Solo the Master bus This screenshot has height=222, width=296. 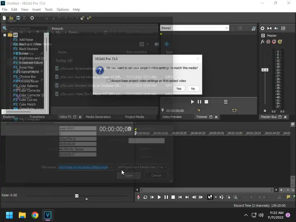pos(280,42)
